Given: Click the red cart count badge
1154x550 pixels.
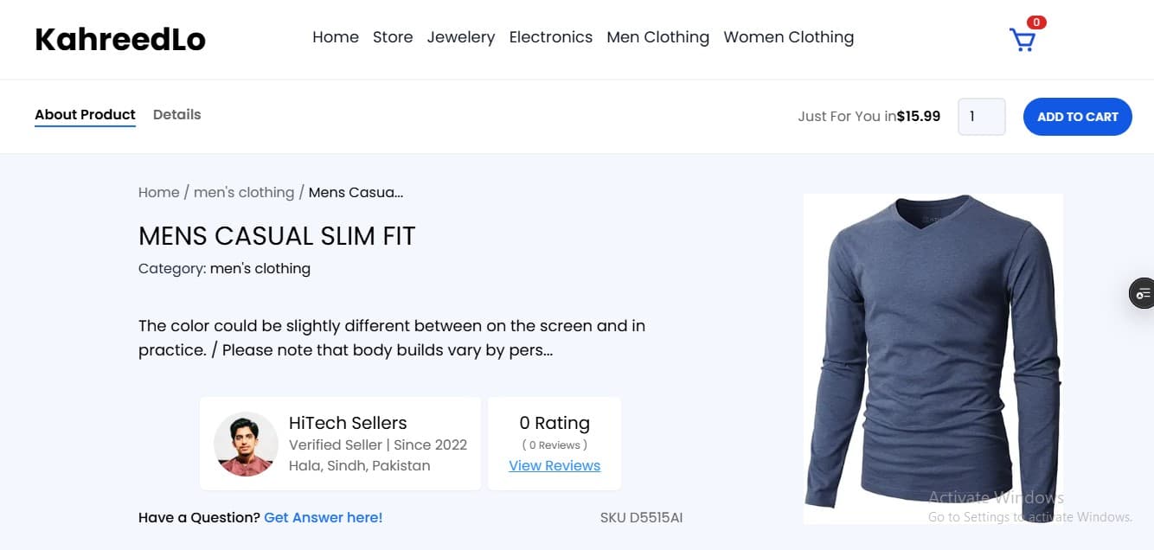Looking at the screenshot, I should (x=1036, y=22).
